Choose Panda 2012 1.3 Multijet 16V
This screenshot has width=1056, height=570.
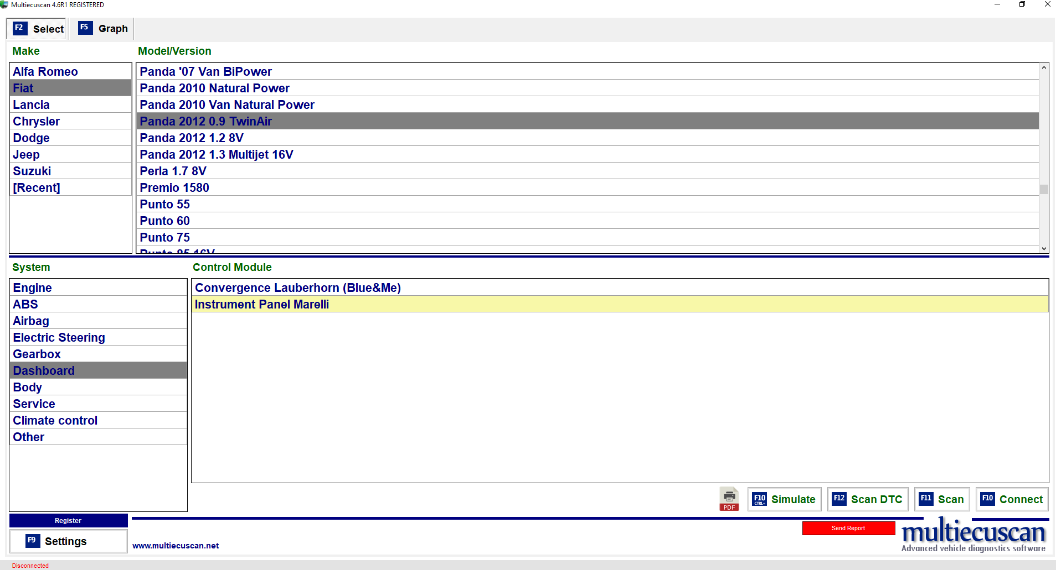(588, 154)
